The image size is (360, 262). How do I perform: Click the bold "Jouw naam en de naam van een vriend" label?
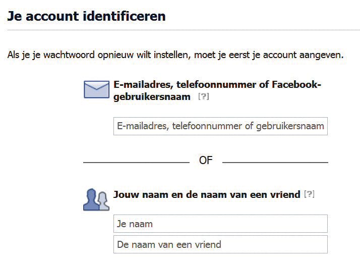(x=207, y=194)
